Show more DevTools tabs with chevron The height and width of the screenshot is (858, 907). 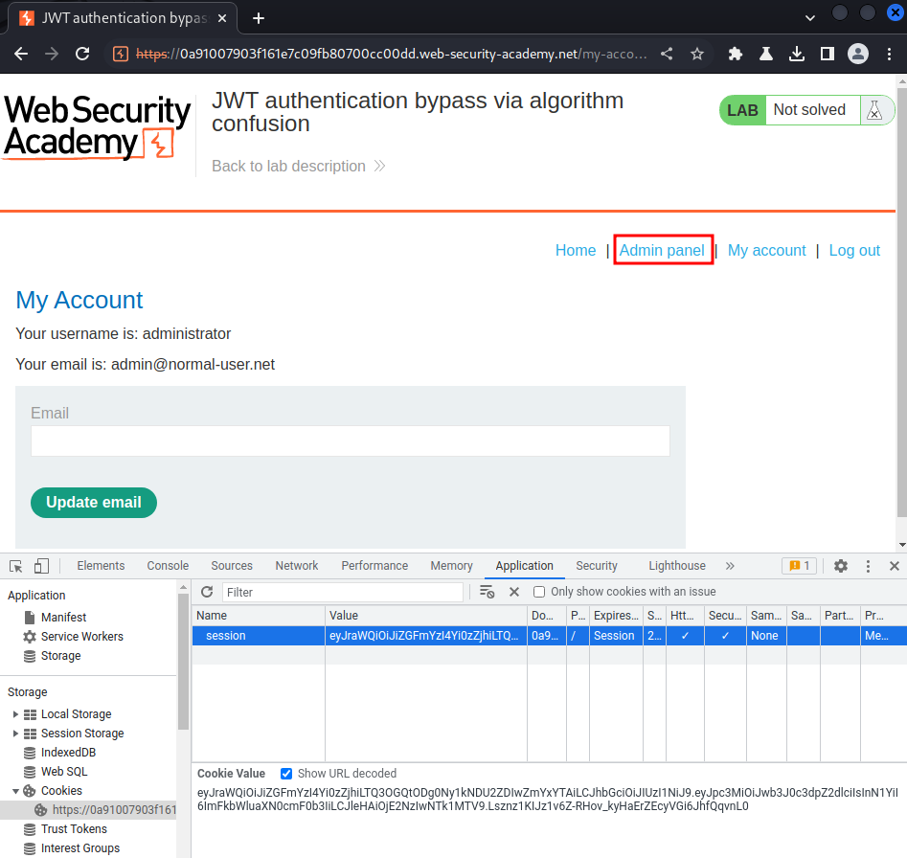[x=730, y=566]
